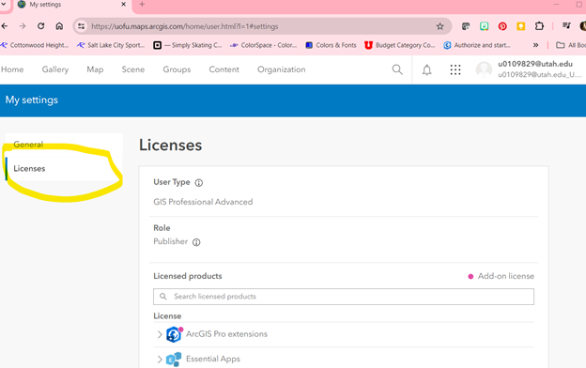Image resolution: width=586 pixels, height=368 pixels.
Task: Open the Organization menu item
Action: coord(282,69)
